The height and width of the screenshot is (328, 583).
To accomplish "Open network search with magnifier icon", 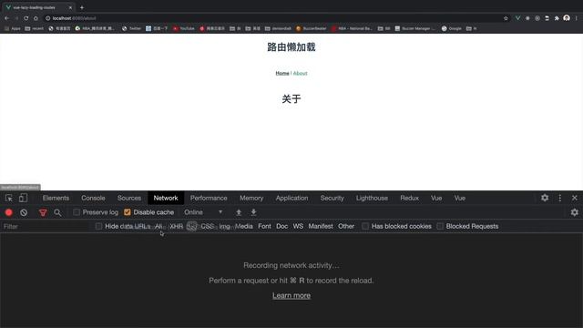I will click(57, 212).
